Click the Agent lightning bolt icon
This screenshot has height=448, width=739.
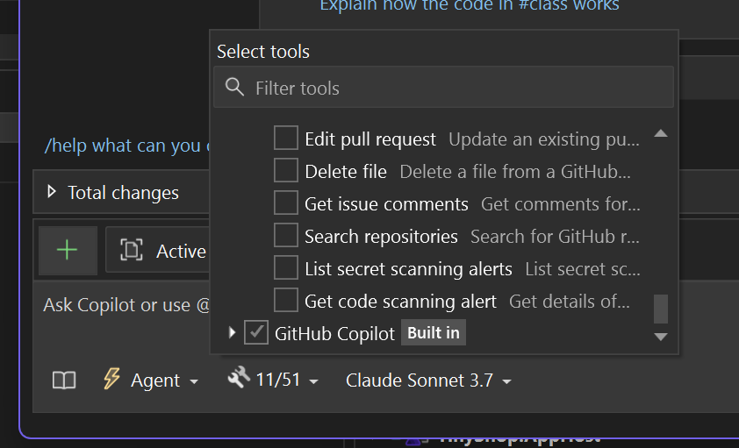[x=111, y=379]
